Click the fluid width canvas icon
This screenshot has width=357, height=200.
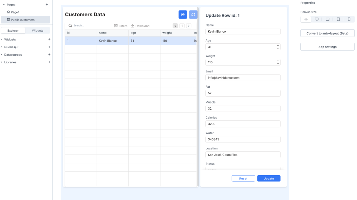pos(306,19)
